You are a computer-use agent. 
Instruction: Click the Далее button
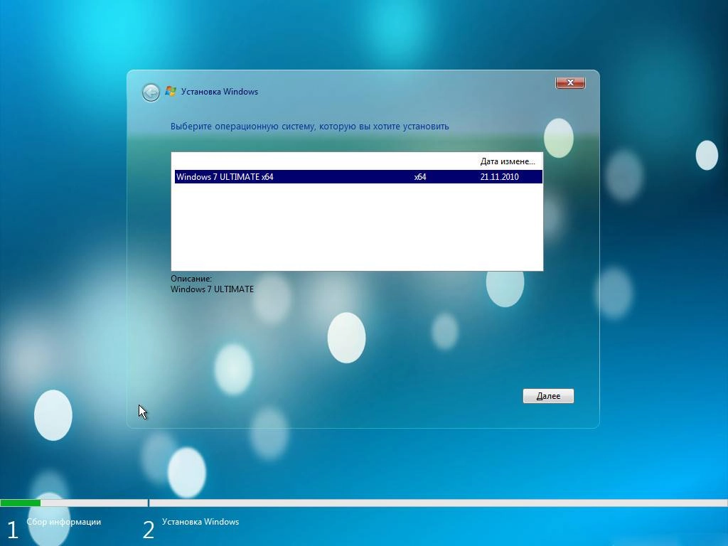[548, 396]
